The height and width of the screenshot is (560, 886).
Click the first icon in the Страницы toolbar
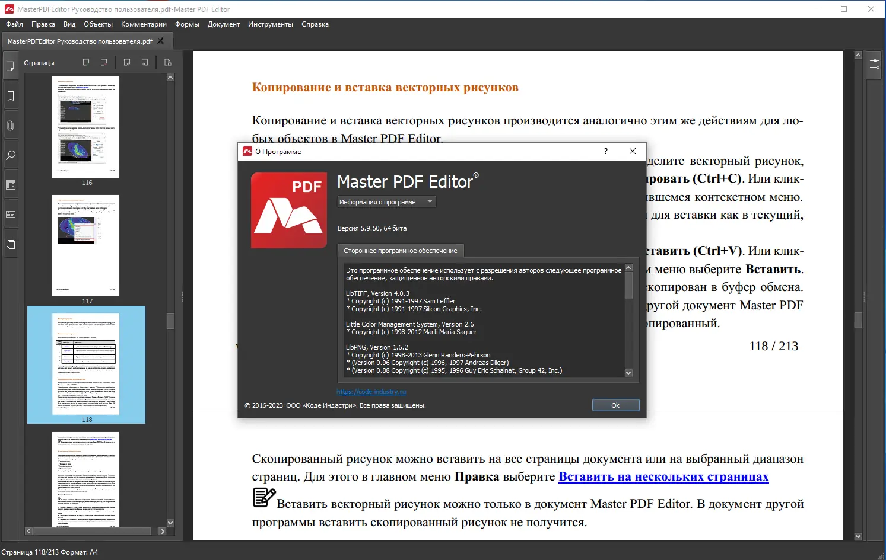86,62
